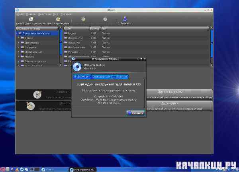Open the Вид menu
This screenshot has height=172, width=239.
55,14
